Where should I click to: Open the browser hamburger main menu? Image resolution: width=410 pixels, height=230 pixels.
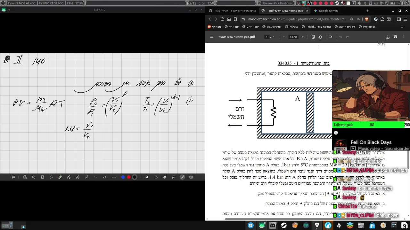coord(406,19)
